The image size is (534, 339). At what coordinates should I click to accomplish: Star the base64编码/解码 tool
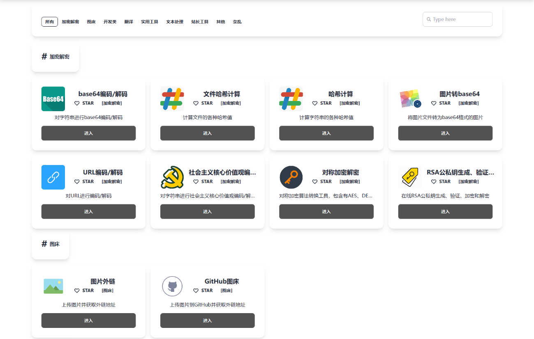pos(84,103)
